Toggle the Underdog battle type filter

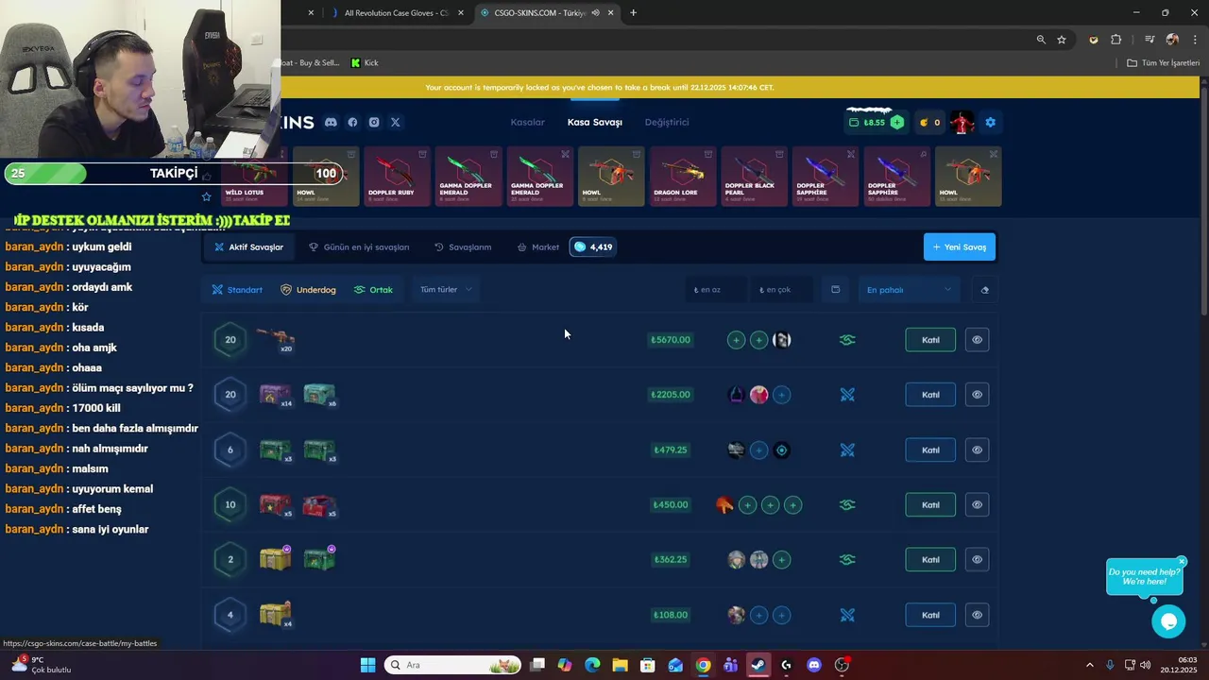point(308,290)
